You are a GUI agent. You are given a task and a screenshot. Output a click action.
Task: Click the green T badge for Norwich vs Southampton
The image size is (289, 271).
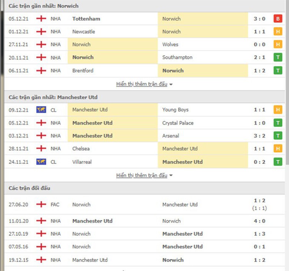click(x=278, y=57)
